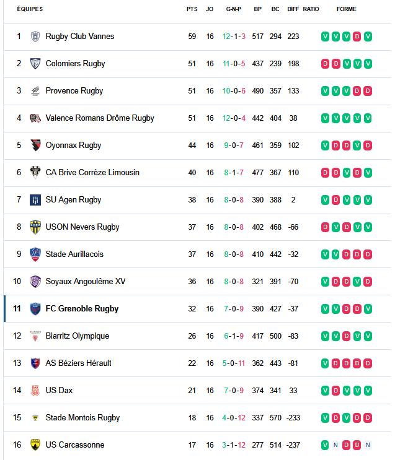Viewport: 395px width, 460px height.
Task: Click the FORME column header
Action: [347, 9]
